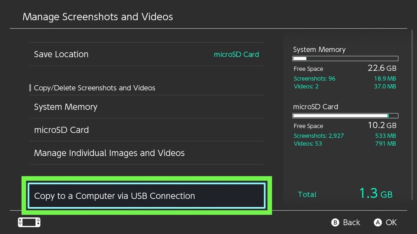Click the System Memory storage gauge

coord(345,58)
